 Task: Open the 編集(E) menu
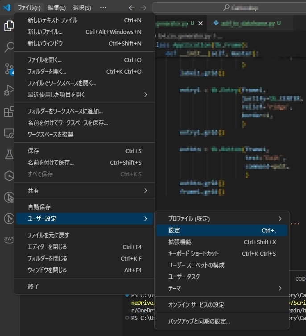(x=57, y=8)
